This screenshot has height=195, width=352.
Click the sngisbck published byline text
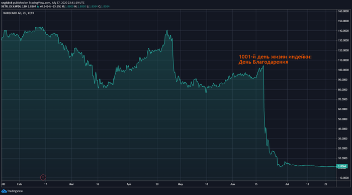click(x=43, y=3)
